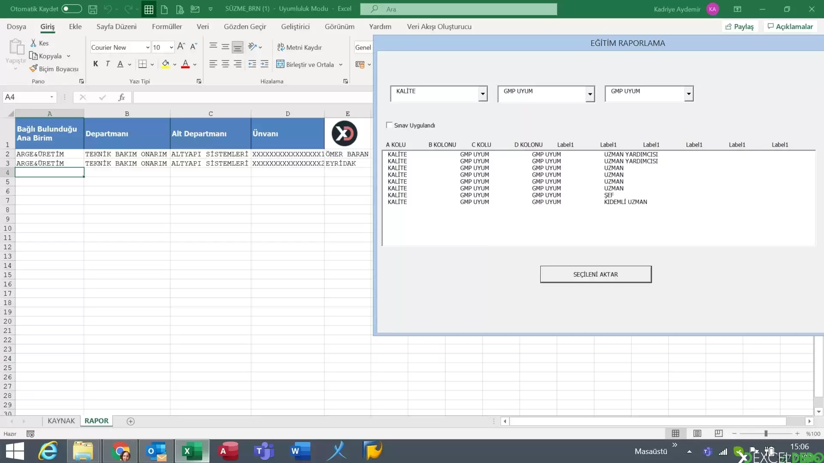Open the Birleştir ve Ortala dropdown arrow
The image size is (824, 463).
click(x=341, y=64)
